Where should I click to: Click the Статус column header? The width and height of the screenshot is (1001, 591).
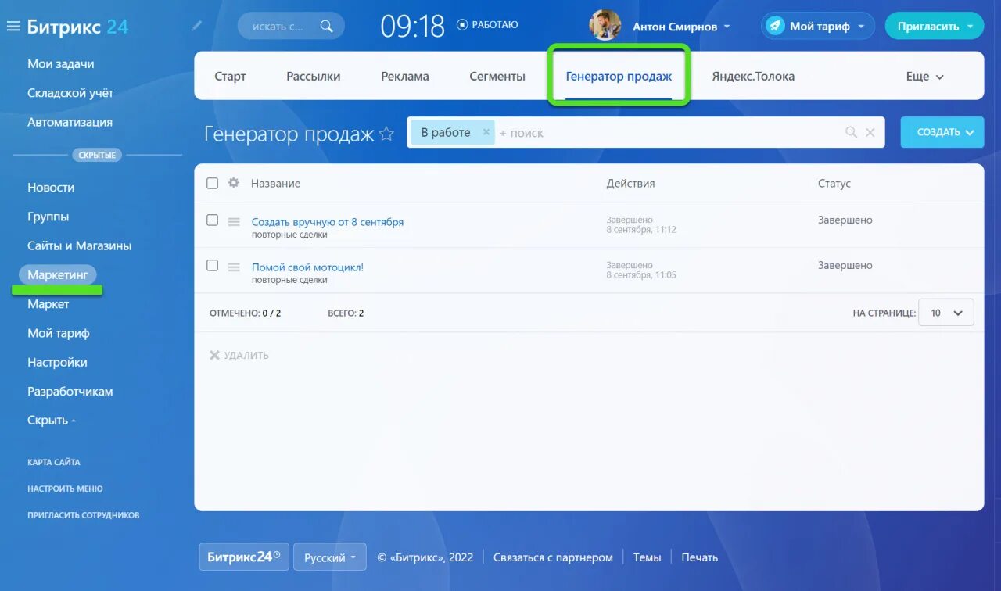click(x=834, y=184)
